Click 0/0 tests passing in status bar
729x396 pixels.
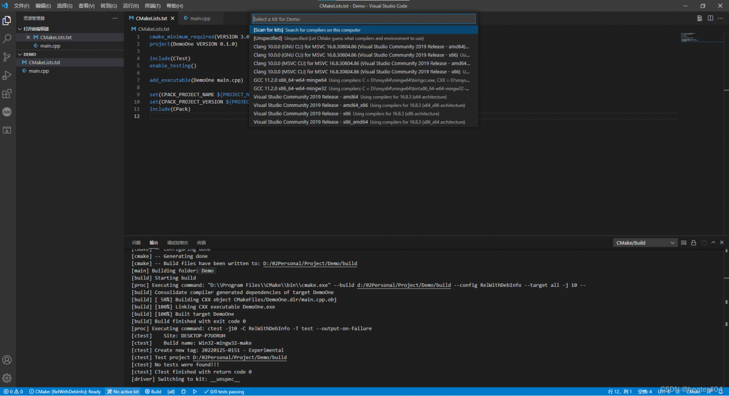(224, 391)
